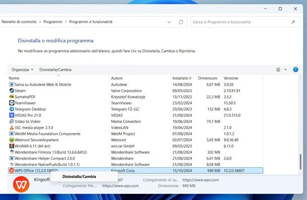
Task: Go to Pannello di controllo breadcrumb
Action: click(x=19, y=22)
